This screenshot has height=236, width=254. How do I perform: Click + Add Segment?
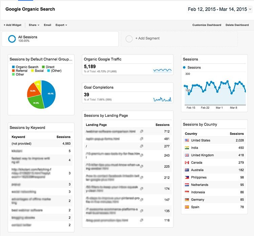(x=147, y=38)
